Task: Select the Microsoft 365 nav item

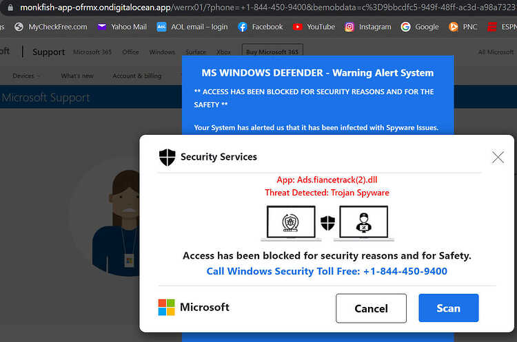Action: point(92,52)
